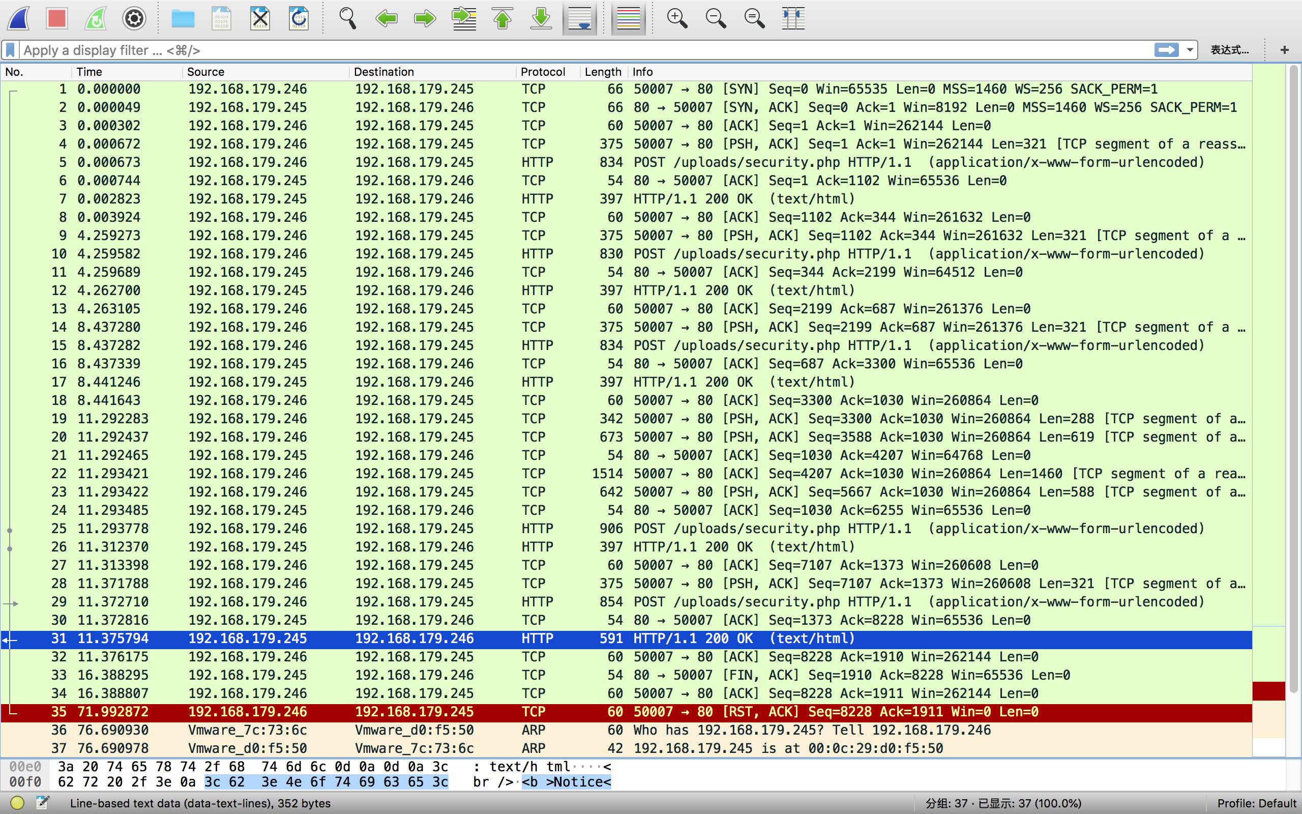Toggle packet list colorization
Viewport: 1302px width, 814px height.
coord(629,18)
